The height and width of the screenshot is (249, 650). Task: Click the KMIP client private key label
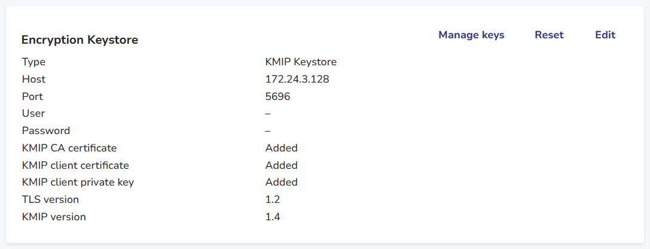pyautogui.click(x=78, y=182)
